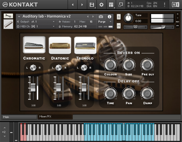
Task: Click Chromatic volume value 3.00
Action: point(33,105)
